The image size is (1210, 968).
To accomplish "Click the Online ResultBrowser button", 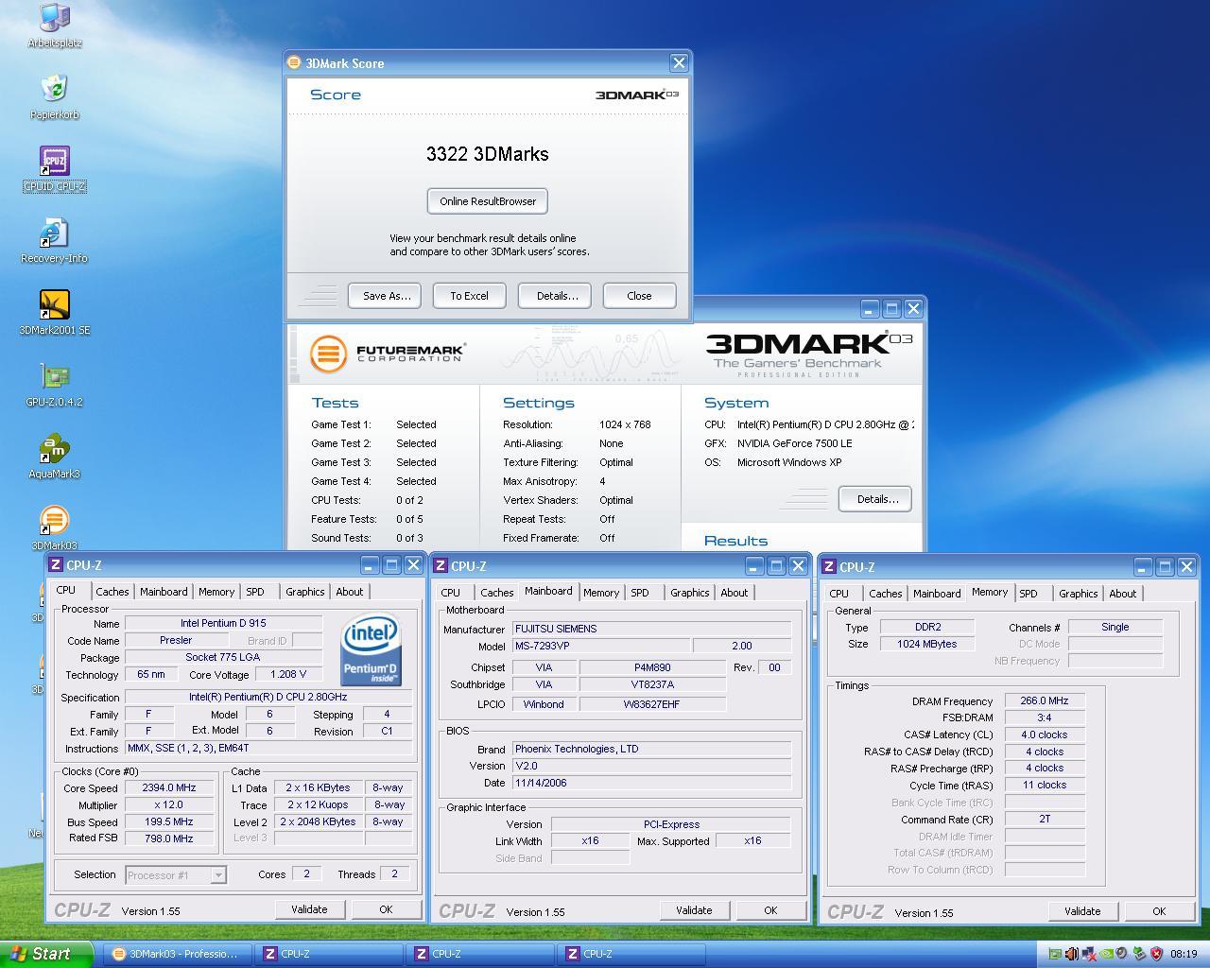I will 488,201.
